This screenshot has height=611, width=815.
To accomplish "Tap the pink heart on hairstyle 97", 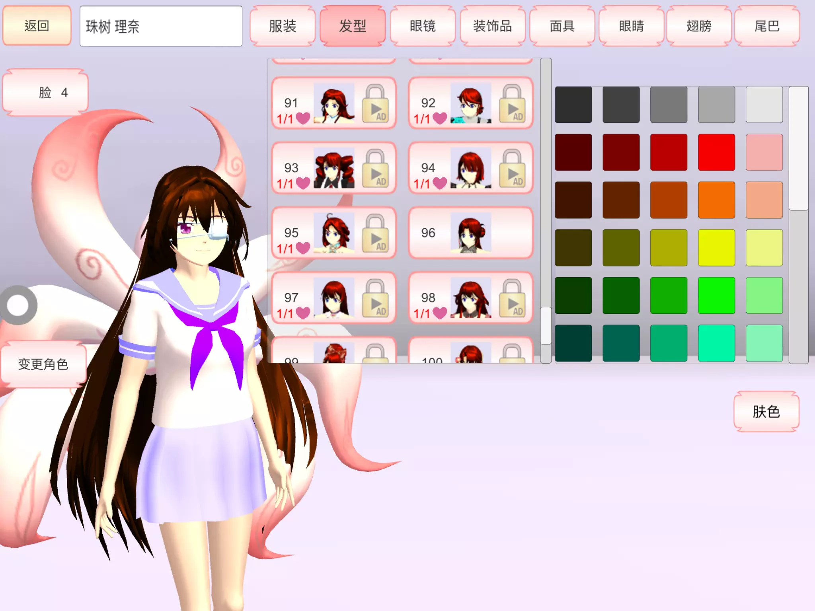I will point(303,313).
